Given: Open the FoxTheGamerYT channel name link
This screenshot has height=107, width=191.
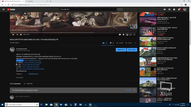Looking at the screenshot, I should pos(21,49).
